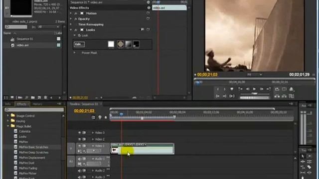
Task: Collapse the Magic Bullet folder
Action: [8, 126]
